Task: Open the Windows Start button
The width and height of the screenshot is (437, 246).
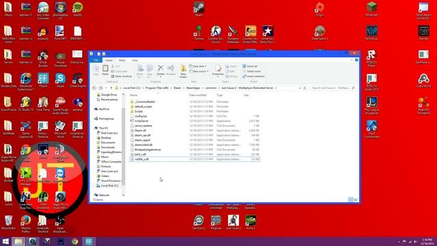Action: pyautogui.click(x=5, y=241)
